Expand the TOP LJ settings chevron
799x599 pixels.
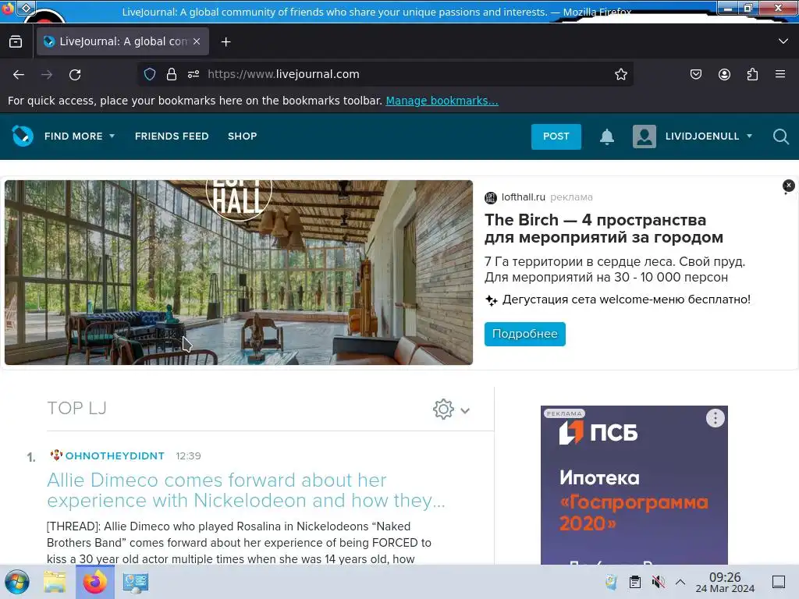coord(465,410)
